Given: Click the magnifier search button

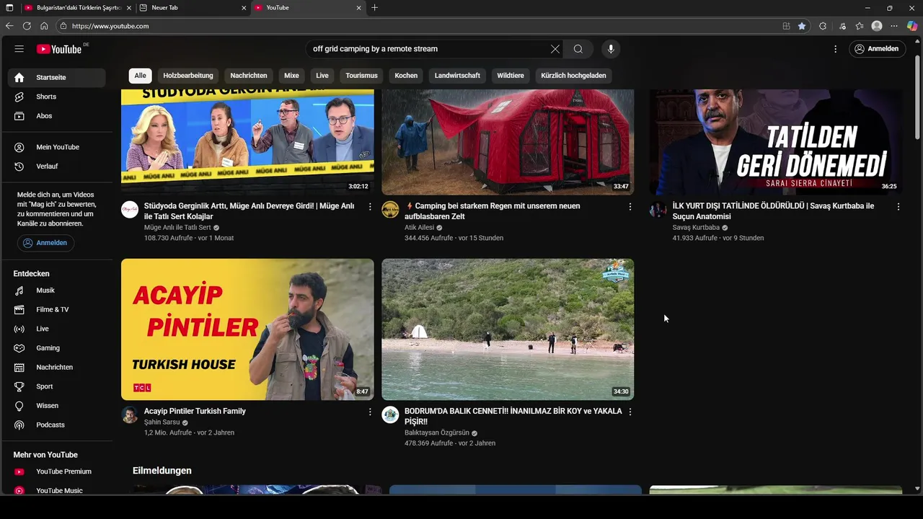Looking at the screenshot, I should pos(578,49).
